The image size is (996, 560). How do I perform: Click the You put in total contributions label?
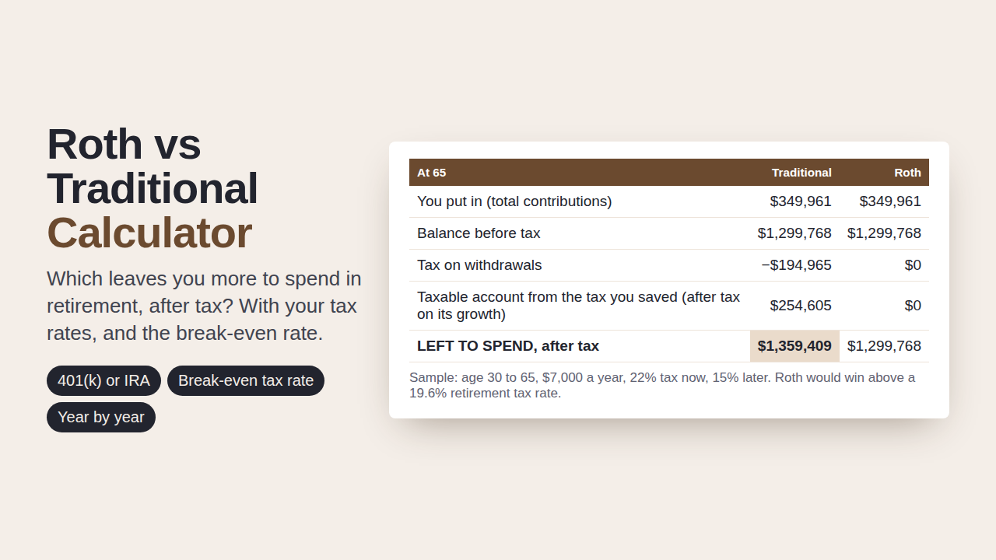pyautogui.click(x=514, y=201)
